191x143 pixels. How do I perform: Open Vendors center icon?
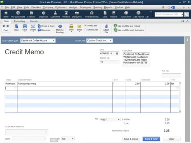click(66, 14)
